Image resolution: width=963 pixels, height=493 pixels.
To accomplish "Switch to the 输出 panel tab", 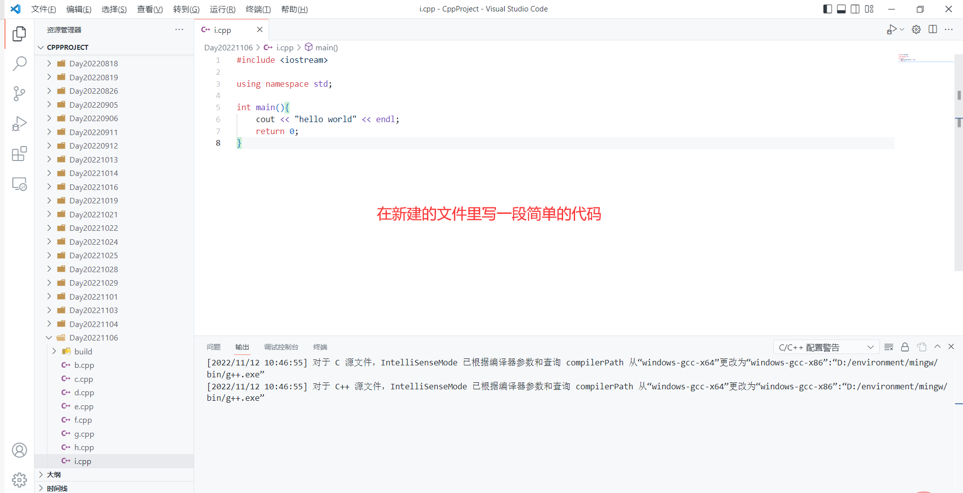I will 242,347.
